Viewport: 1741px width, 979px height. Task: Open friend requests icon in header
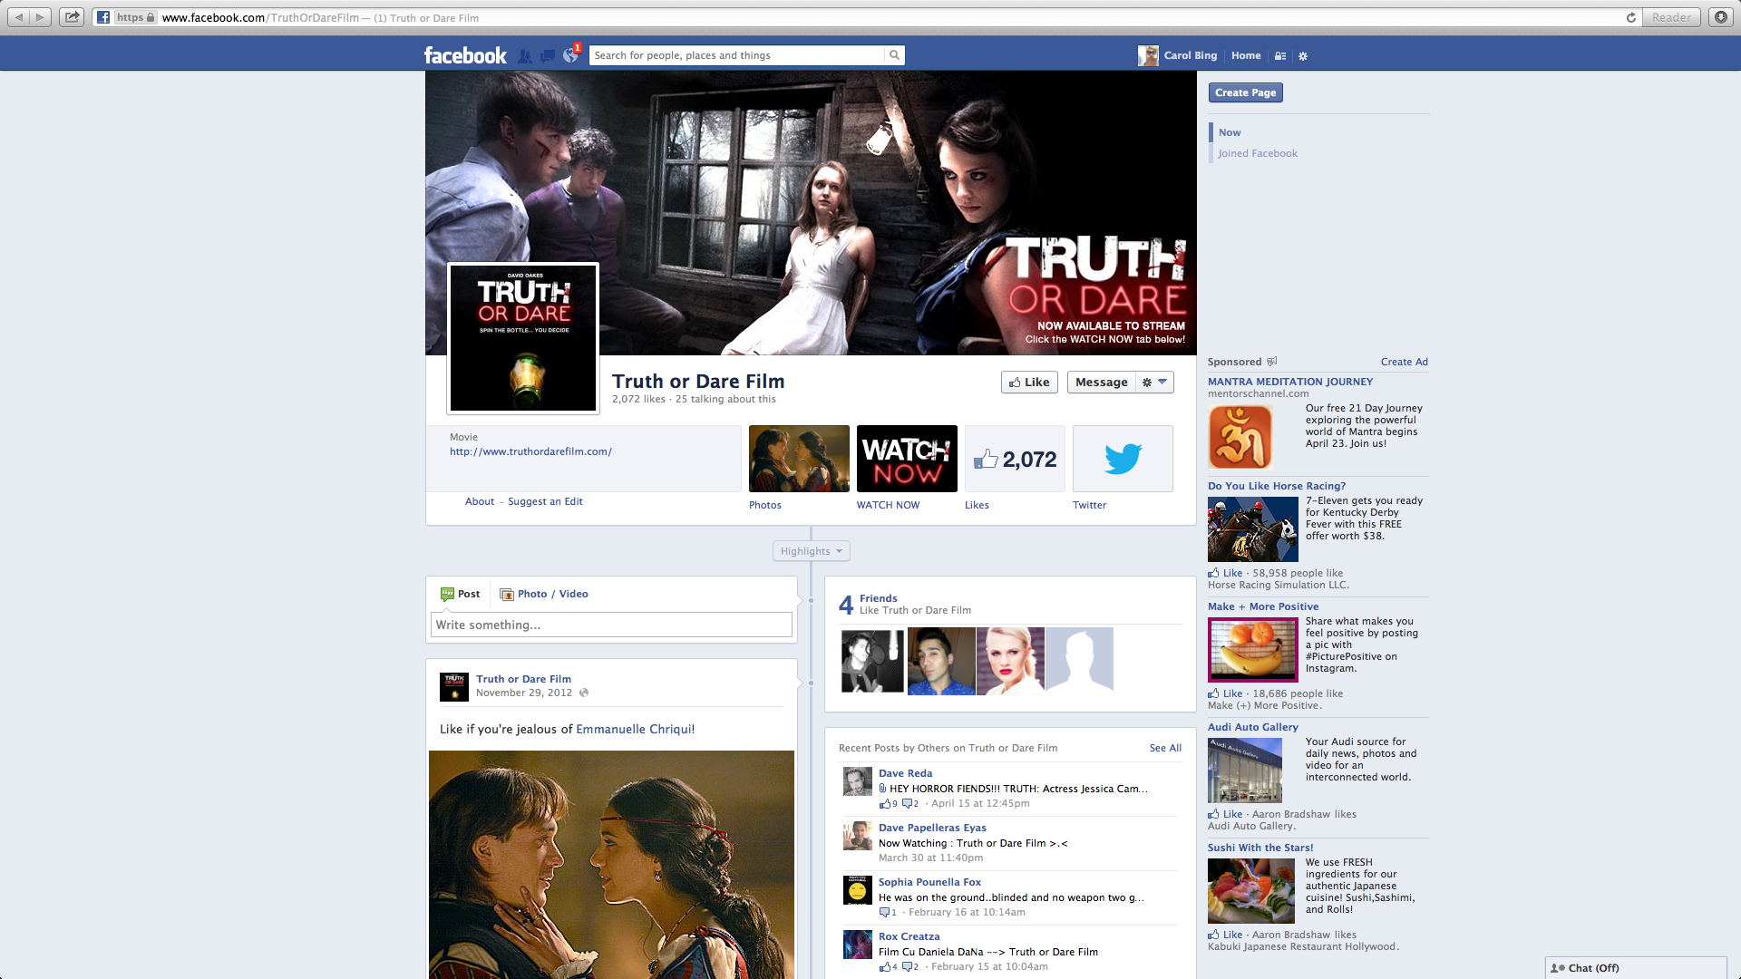coord(524,55)
